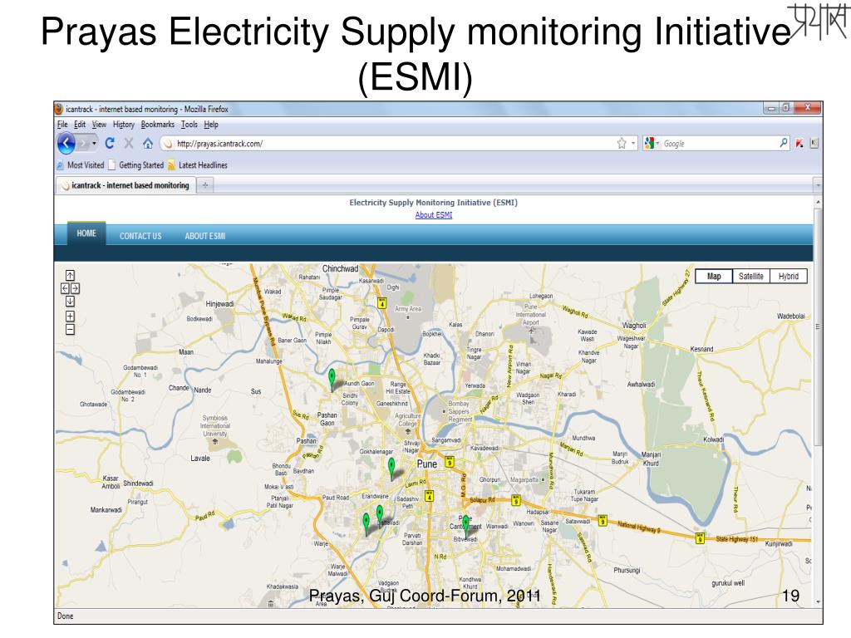
Task: Switch map to Satellite view
Action: tap(751, 276)
